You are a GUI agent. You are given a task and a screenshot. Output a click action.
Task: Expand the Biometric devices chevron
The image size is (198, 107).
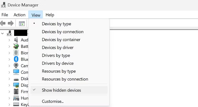(9, 53)
